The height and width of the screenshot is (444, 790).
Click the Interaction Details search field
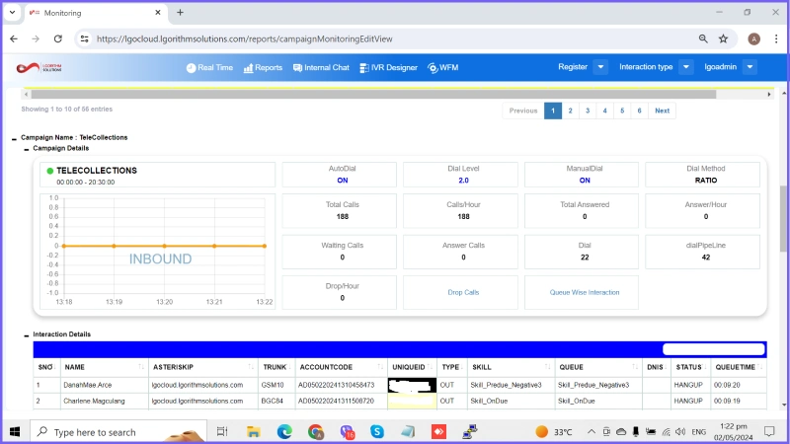pos(713,348)
